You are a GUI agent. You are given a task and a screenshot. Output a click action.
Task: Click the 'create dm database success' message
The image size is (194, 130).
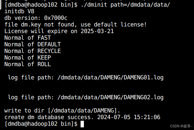49,117
